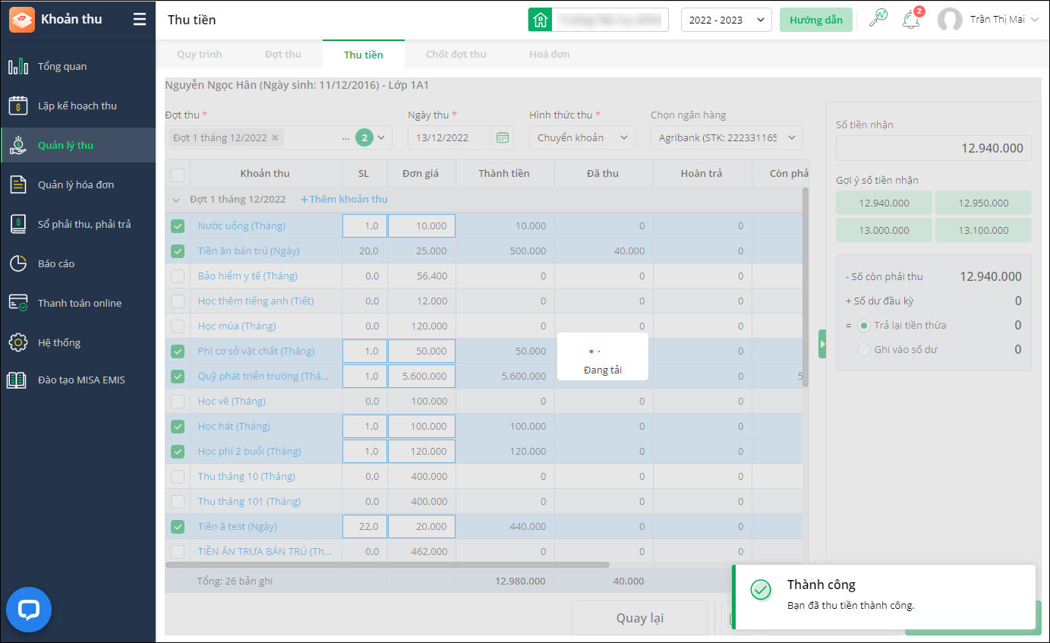Click the green school home icon
The height and width of the screenshot is (643, 1050).
coord(540,20)
